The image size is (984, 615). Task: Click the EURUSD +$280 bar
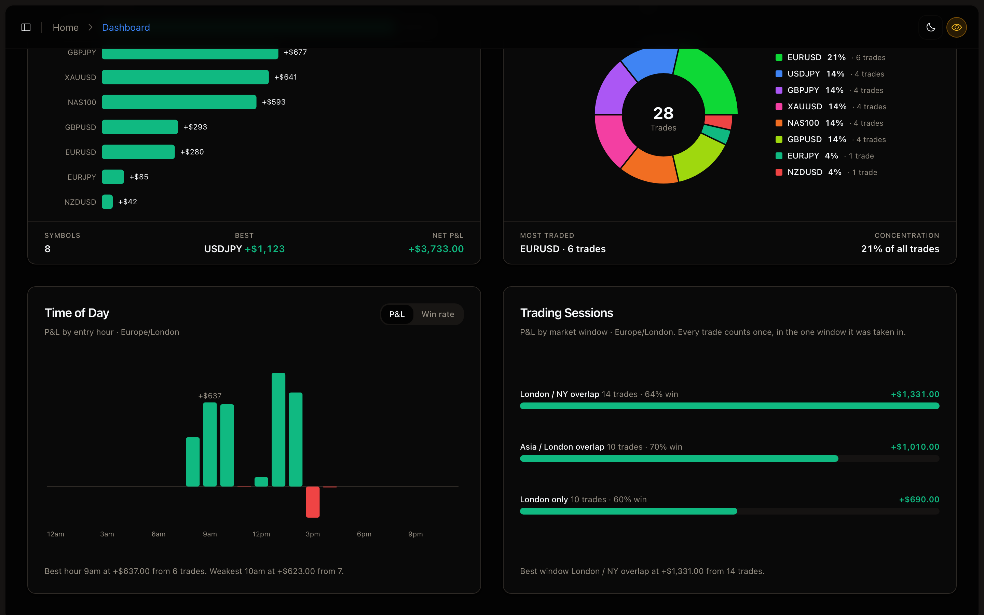coord(138,152)
